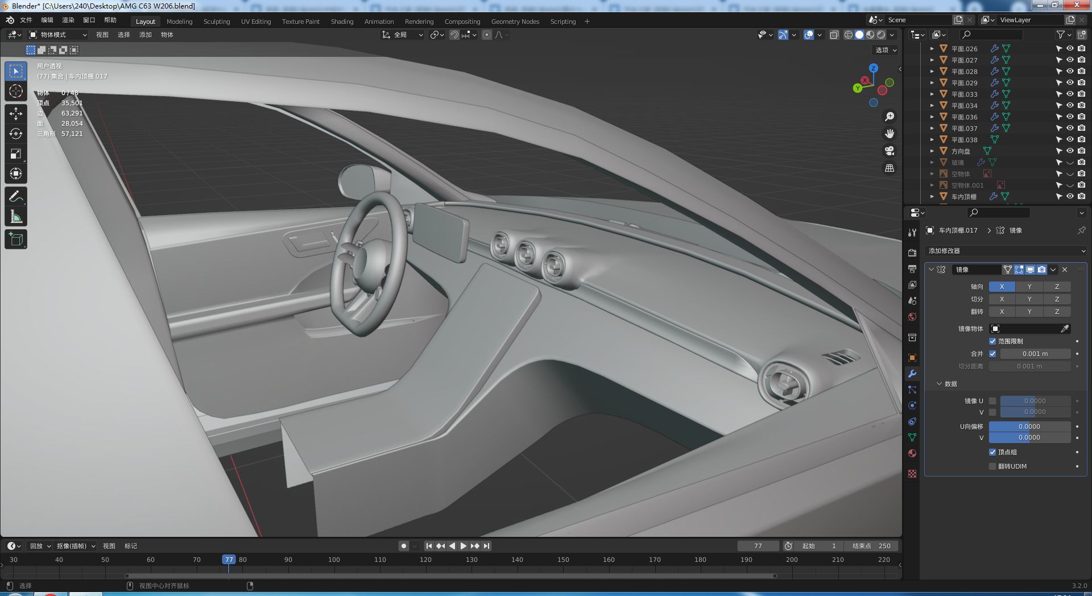
Task: Open the Modifier properties wrench tab
Action: (912, 374)
